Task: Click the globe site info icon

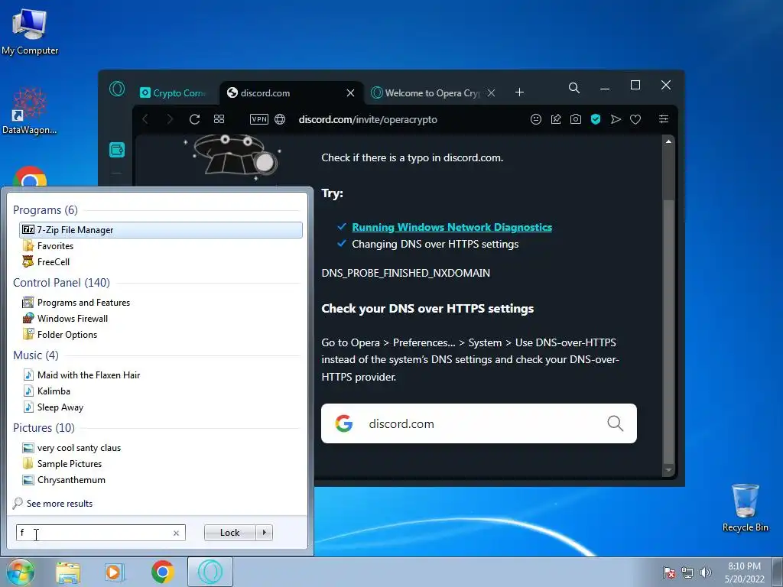Action: point(280,119)
